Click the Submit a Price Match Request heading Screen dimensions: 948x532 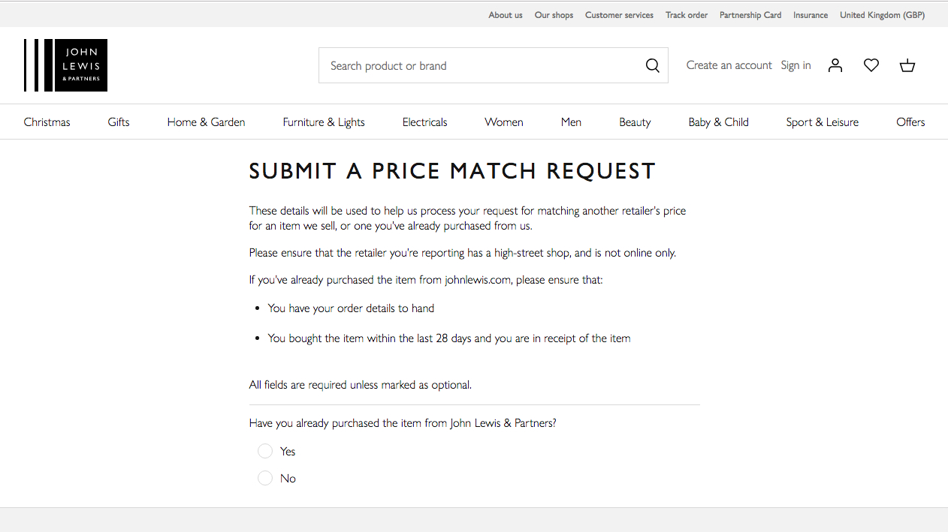click(x=452, y=171)
